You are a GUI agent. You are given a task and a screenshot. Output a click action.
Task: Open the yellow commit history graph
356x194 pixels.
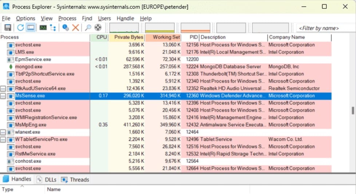(x=160, y=28)
